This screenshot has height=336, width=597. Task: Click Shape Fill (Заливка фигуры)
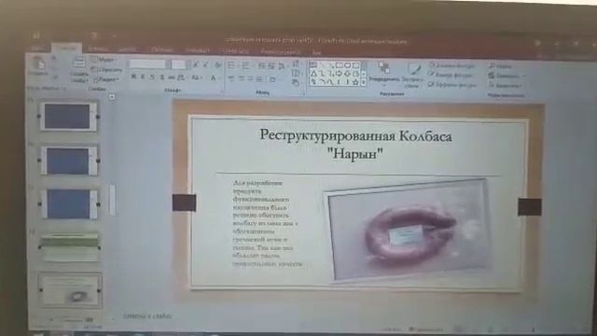tap(451, 65)
